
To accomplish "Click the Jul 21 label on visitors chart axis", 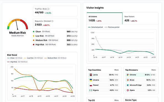I will point(137,57).
